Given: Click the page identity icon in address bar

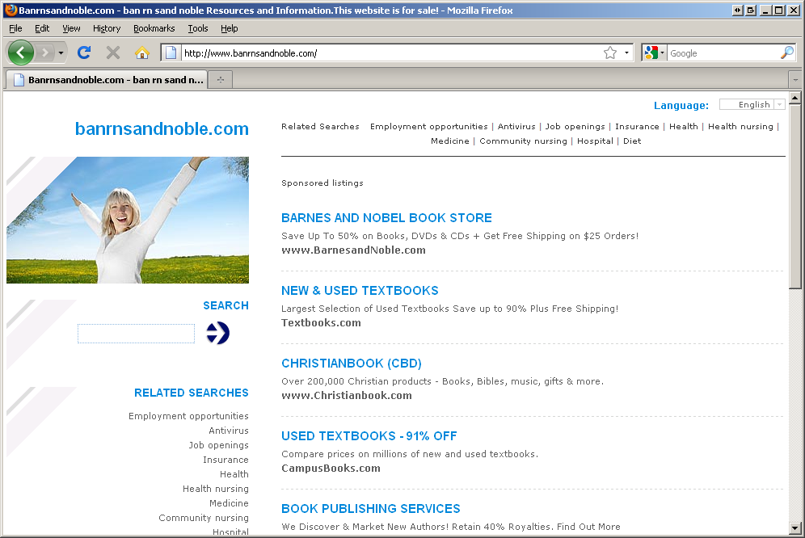Looking at the screenshot, I should tap(171, 53).
